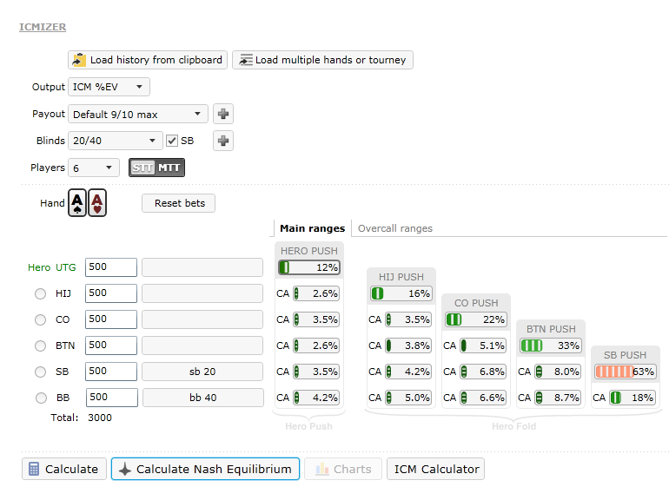Screen dimensions: 669x487
Task: Open the Blinds 20/40 dropdown
Action: point(116,141)
